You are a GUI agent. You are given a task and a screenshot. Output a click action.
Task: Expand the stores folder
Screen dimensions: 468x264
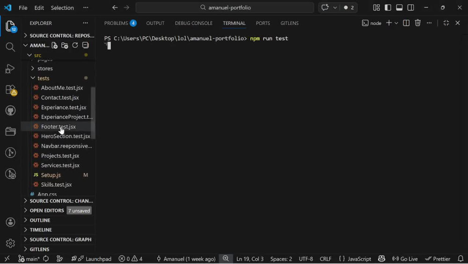point(58,68)
